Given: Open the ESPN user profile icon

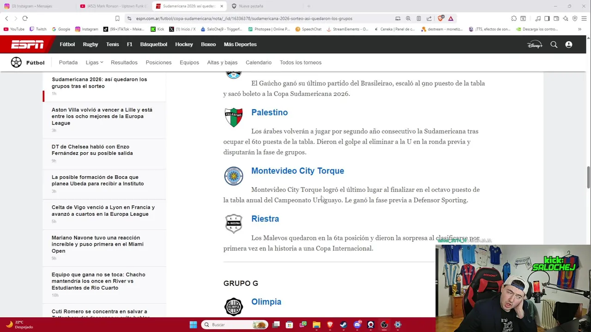Looking at the screenshot, I should [x=569, y=45].
